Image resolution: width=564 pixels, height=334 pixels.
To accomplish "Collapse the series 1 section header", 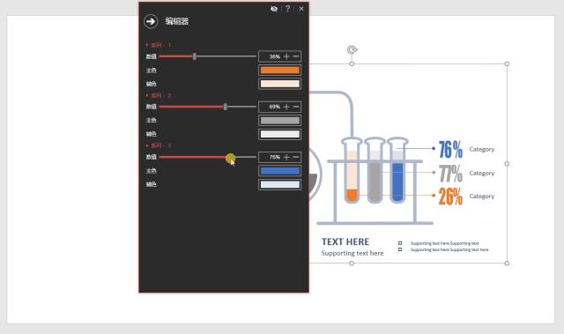I will 159,45.
